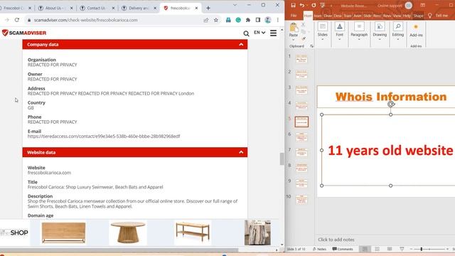455x256 pixels.
Task: Save the PowerPoint presentation
Action: pyautogui.click(x=293, y=5)
